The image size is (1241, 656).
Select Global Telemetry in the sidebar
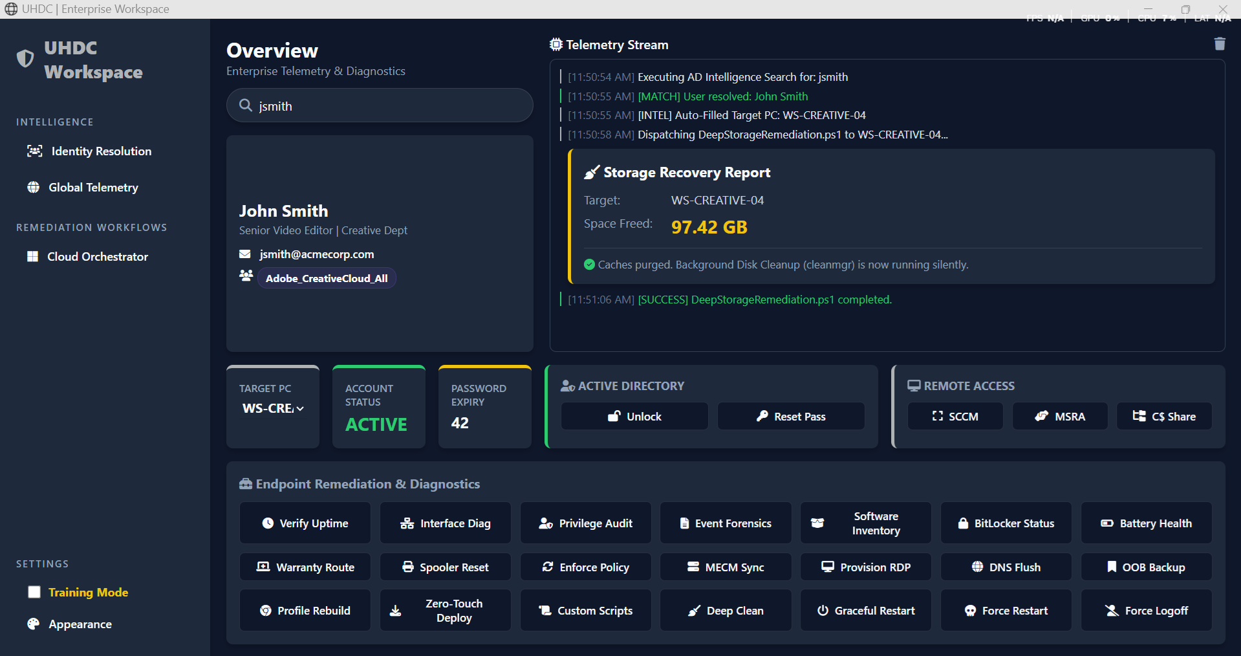coord(92,188)
